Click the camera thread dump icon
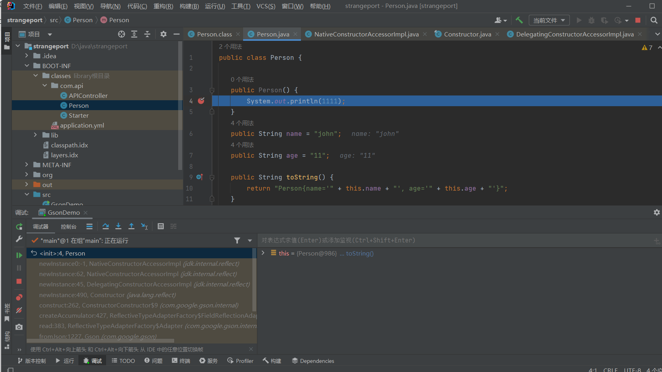The image size is (662, 372). coord(19,327)
